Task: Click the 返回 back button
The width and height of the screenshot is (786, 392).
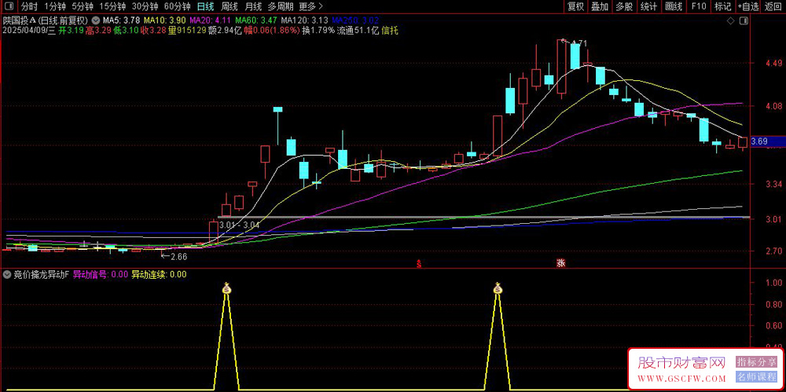Action: tap(773, 6)
